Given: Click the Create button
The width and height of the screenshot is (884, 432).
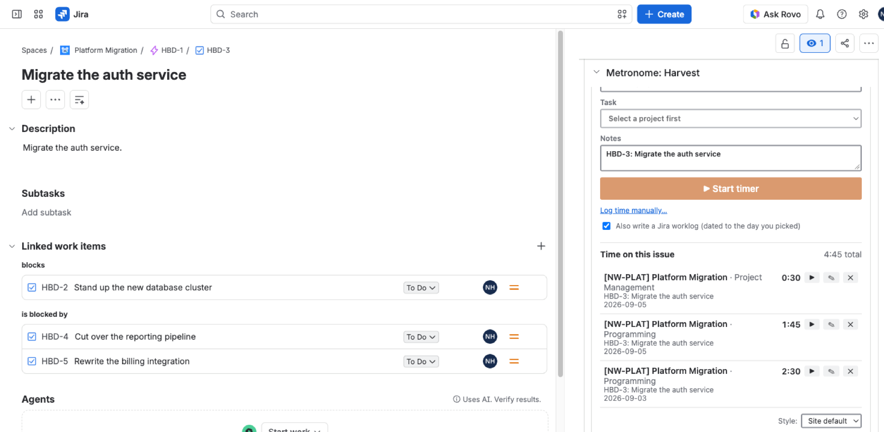Looking at the screenshot, I should coord(664,14).
